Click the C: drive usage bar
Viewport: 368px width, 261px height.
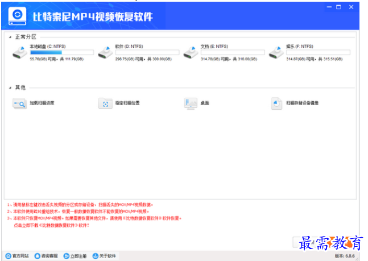click(x=62, y=52)
